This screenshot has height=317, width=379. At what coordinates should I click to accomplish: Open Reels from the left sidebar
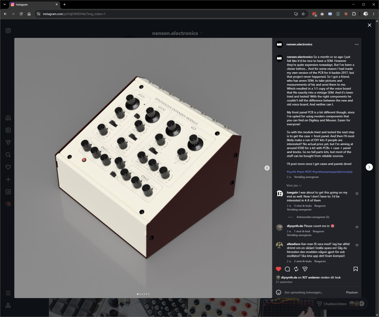(x=8, y=130)
